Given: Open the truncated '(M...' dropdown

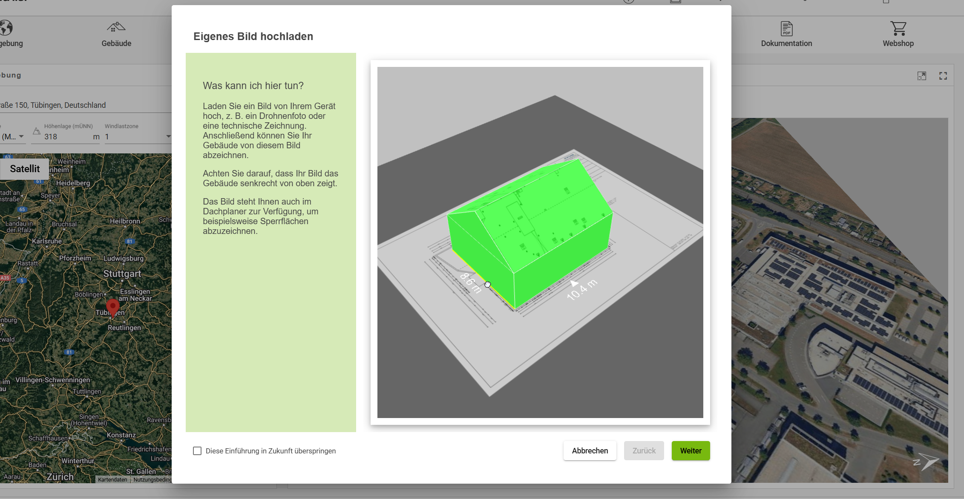Looking at the screenshot, I should tap(13, 136).
